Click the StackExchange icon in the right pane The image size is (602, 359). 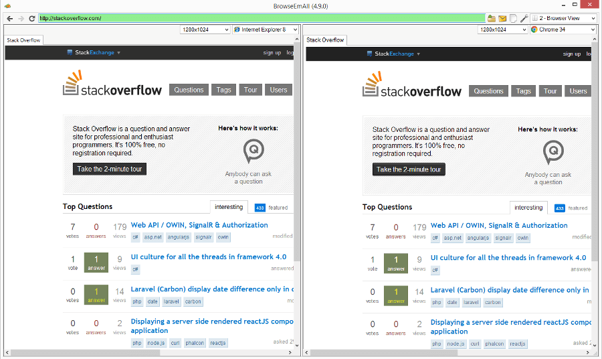coord(369,54)
